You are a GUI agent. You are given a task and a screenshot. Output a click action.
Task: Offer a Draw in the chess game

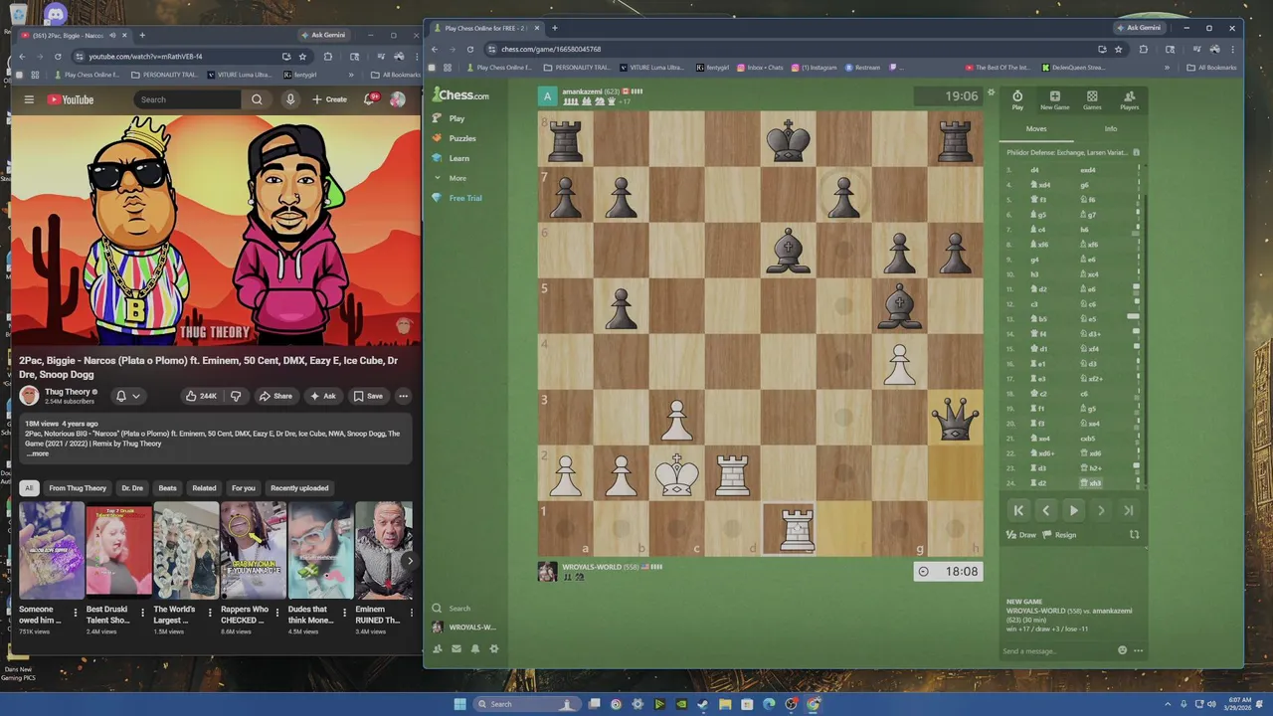(1021, 535)
